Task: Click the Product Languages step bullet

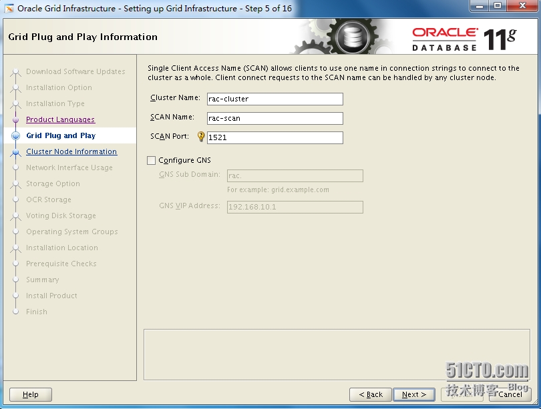Action: (x=15, y=119)
